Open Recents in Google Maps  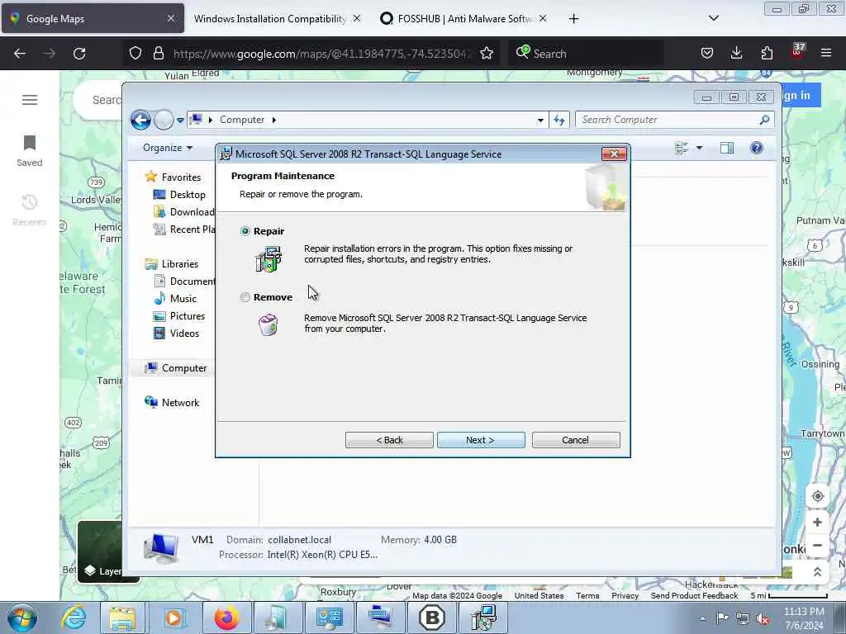point(30,211)
